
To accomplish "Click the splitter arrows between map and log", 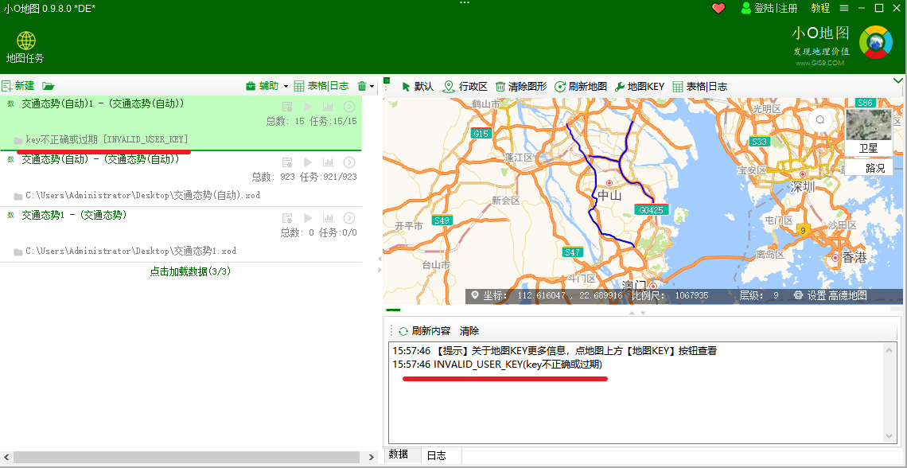I will 637,312.
